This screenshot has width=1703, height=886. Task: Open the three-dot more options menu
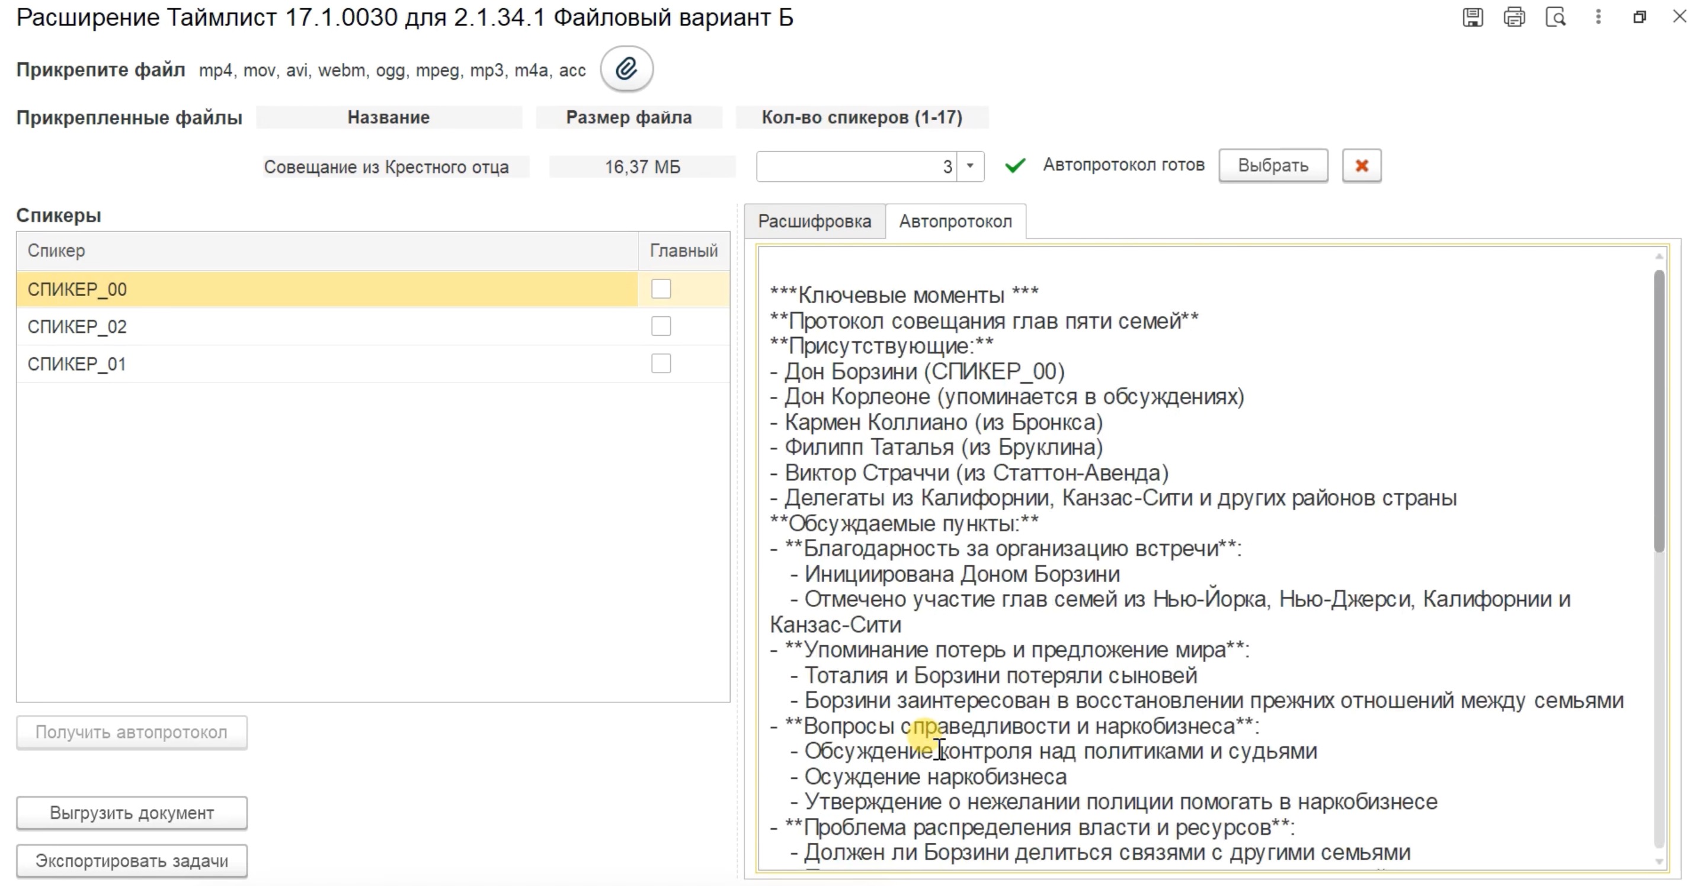pyautogui.click(x=1598, y=17)
